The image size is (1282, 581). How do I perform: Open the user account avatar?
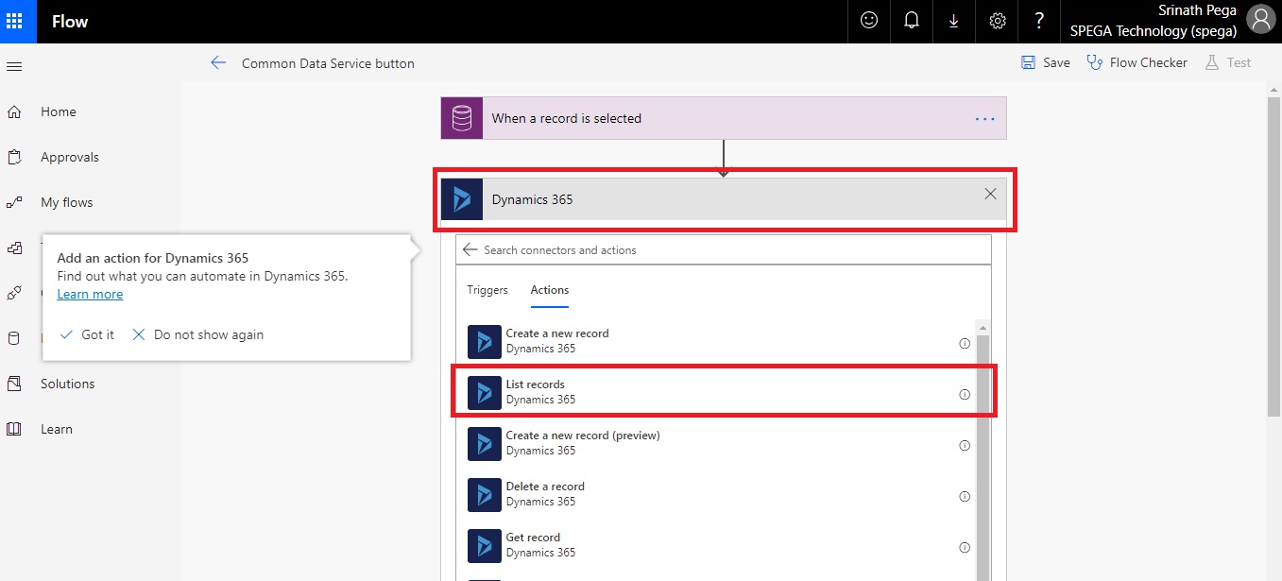pyautogui.click(x=1260, y=19)
